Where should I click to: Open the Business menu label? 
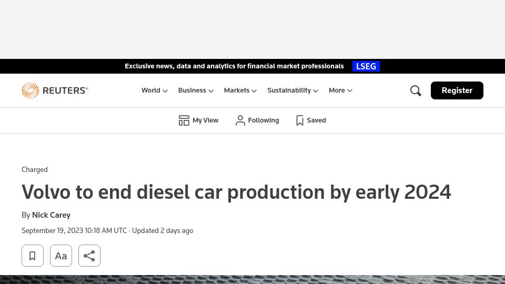192,90
